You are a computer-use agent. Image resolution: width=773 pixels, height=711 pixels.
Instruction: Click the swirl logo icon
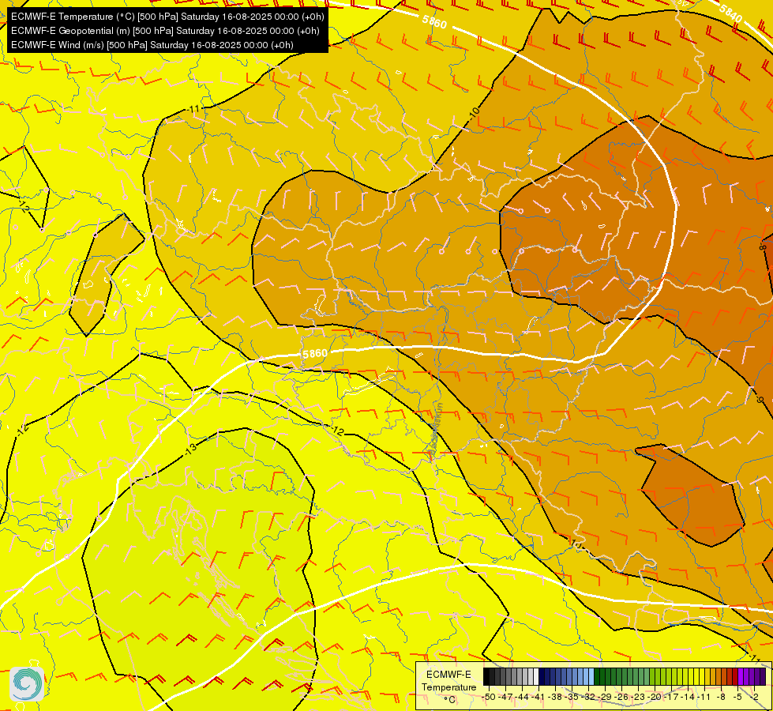[27, 684]
